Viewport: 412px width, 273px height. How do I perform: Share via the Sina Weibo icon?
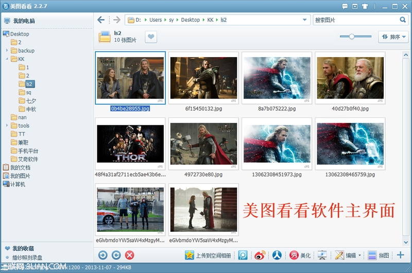[x=260, y=255]
